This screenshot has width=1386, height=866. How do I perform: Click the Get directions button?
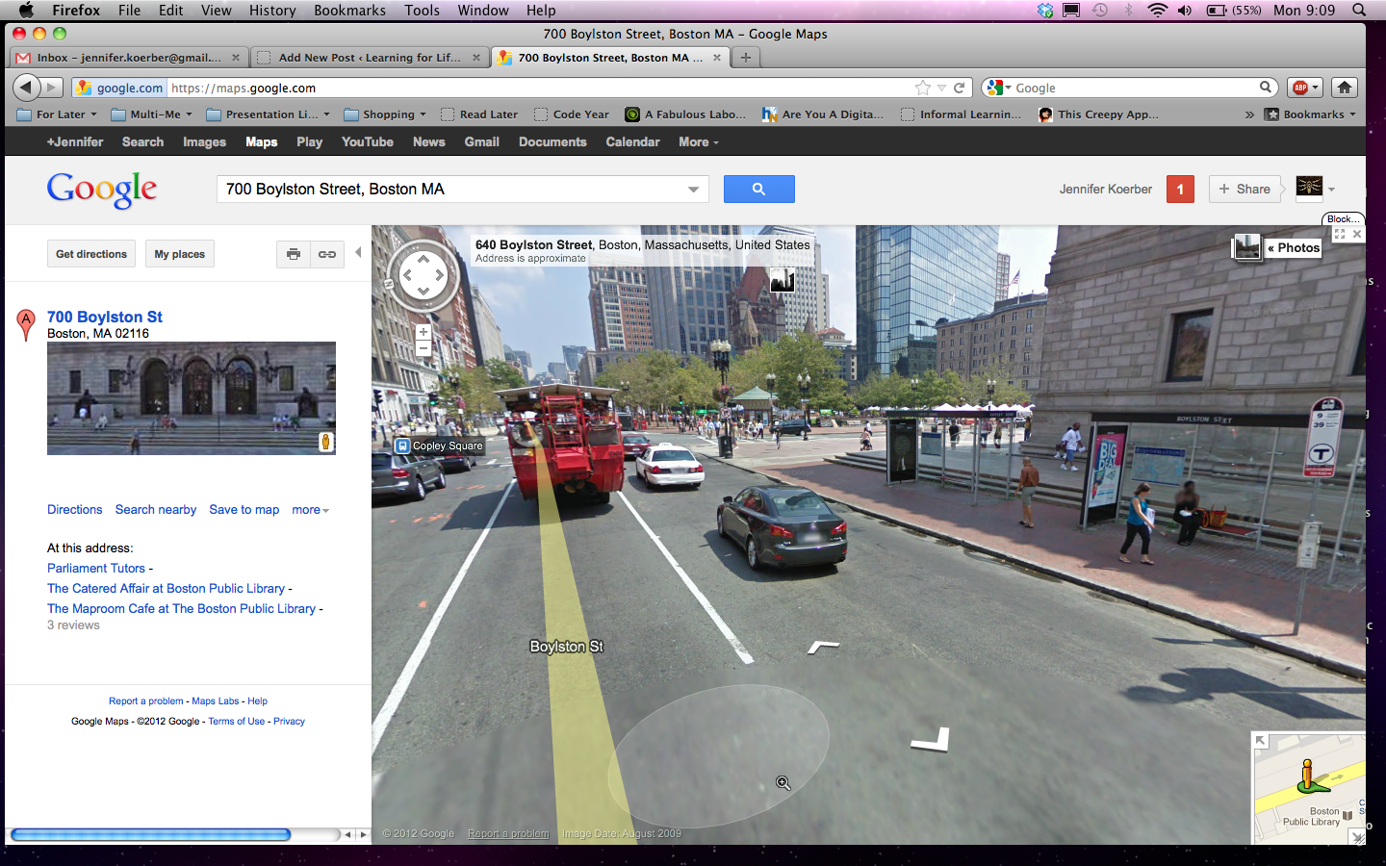[91, 254]
